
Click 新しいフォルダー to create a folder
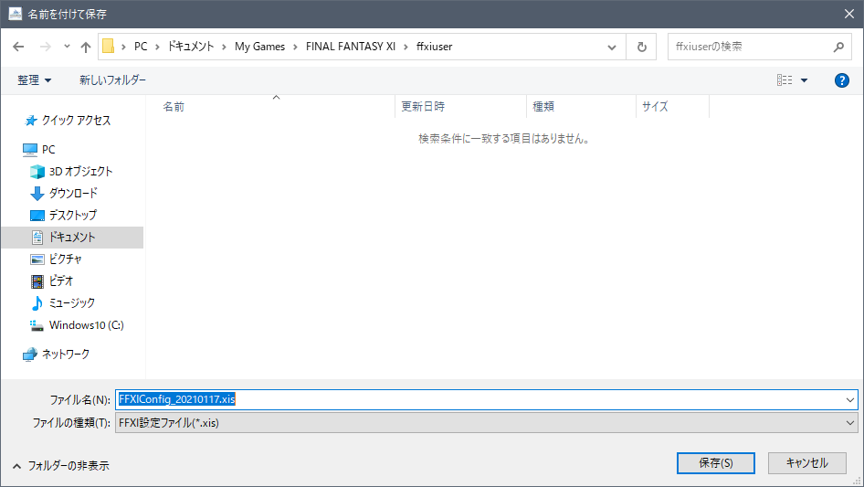[112, 80]
